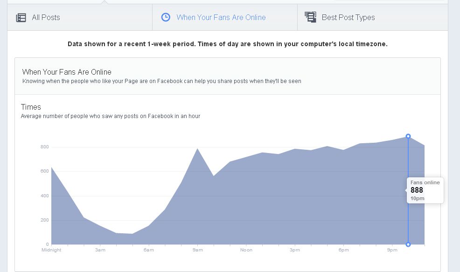Select the 3am axis label

pyautogui.click(x=100, y=250)
